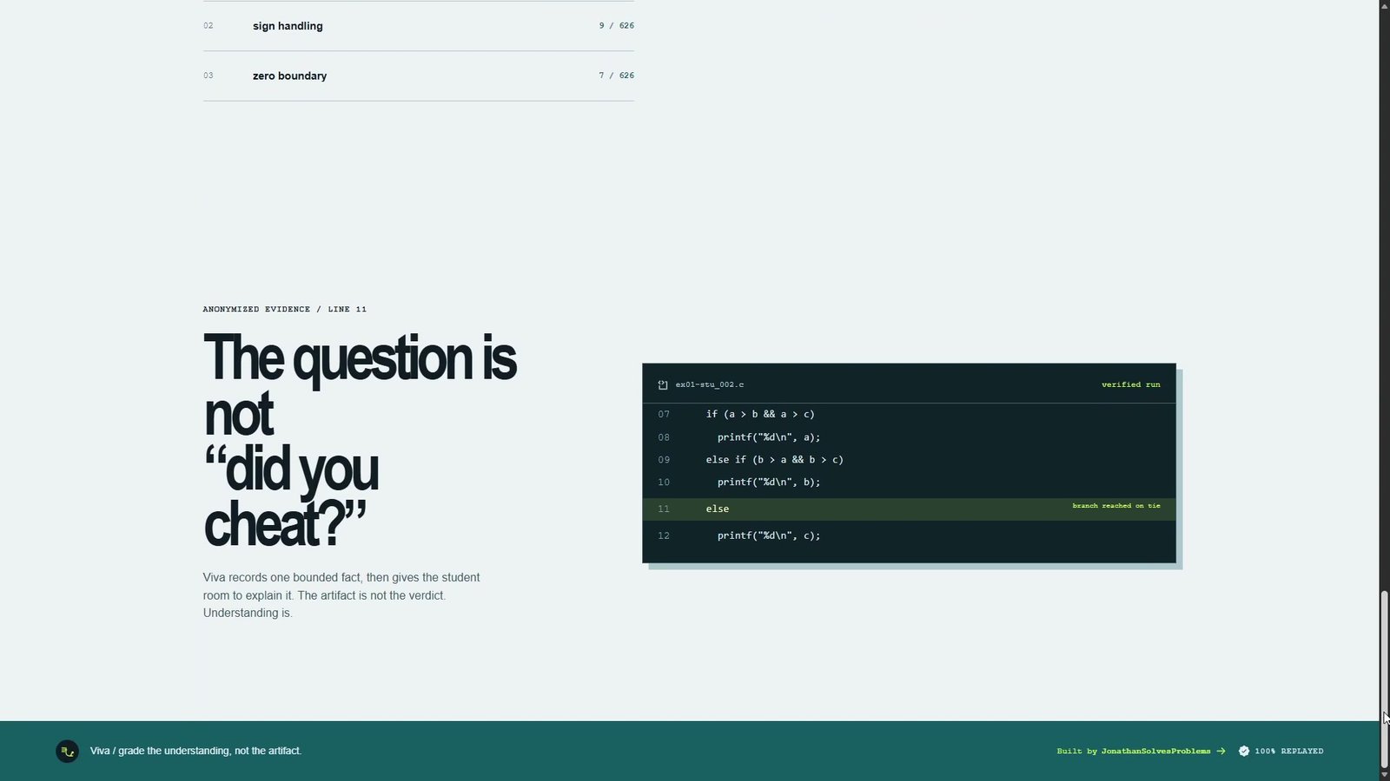Click the scrollbar up arrow
Screen dimensions: 1390x781
(1385, 6)
